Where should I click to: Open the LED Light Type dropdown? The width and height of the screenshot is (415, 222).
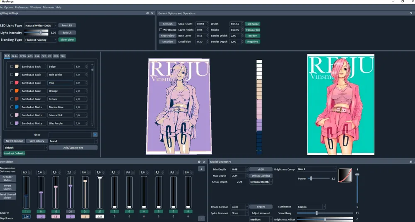pyautogui.click(x=41, y=25)
